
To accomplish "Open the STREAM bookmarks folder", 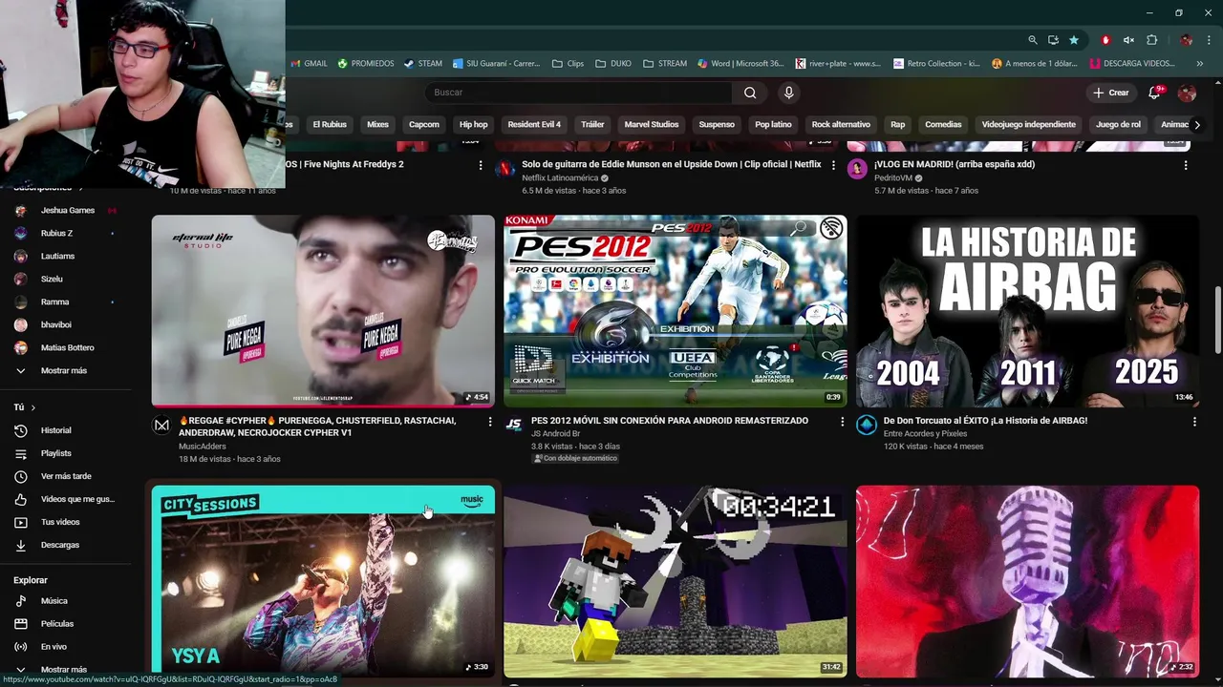I will 665,64.
